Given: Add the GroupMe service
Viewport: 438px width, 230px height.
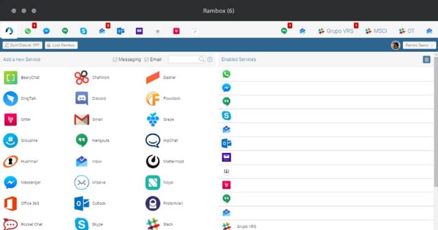Looking at the screenshot, I should click(21, 140).
